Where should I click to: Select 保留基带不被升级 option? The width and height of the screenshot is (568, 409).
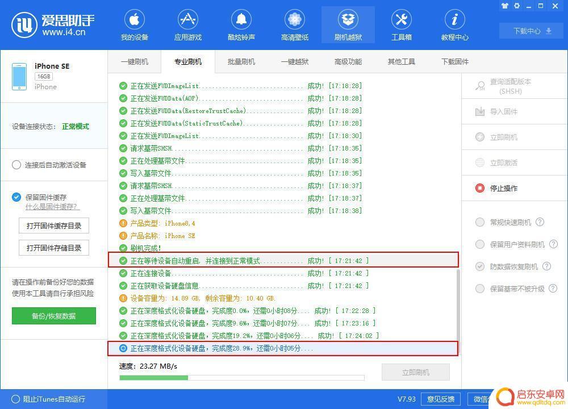click(480, 289)
